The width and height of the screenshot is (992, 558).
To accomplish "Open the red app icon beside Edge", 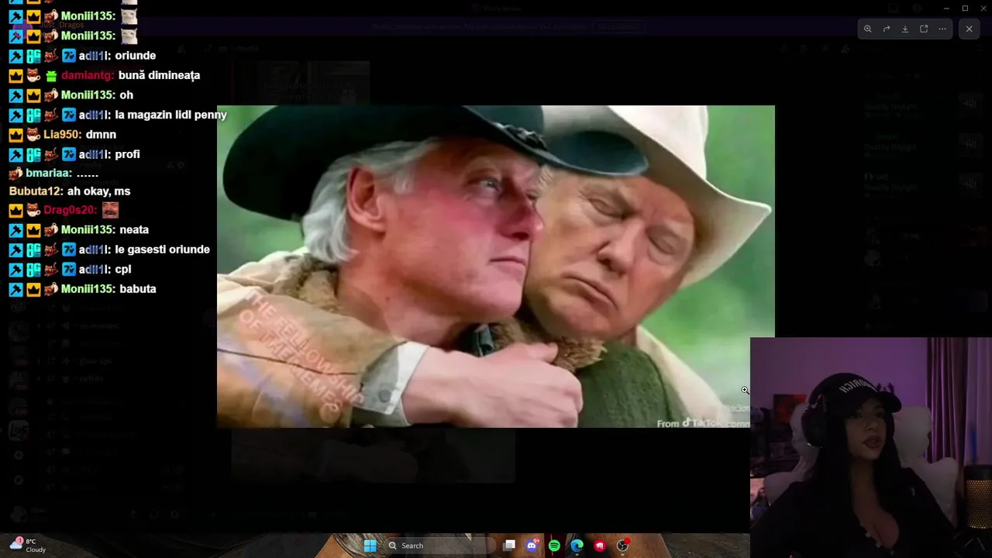I will pyautogui.click(x=599, y=546).
